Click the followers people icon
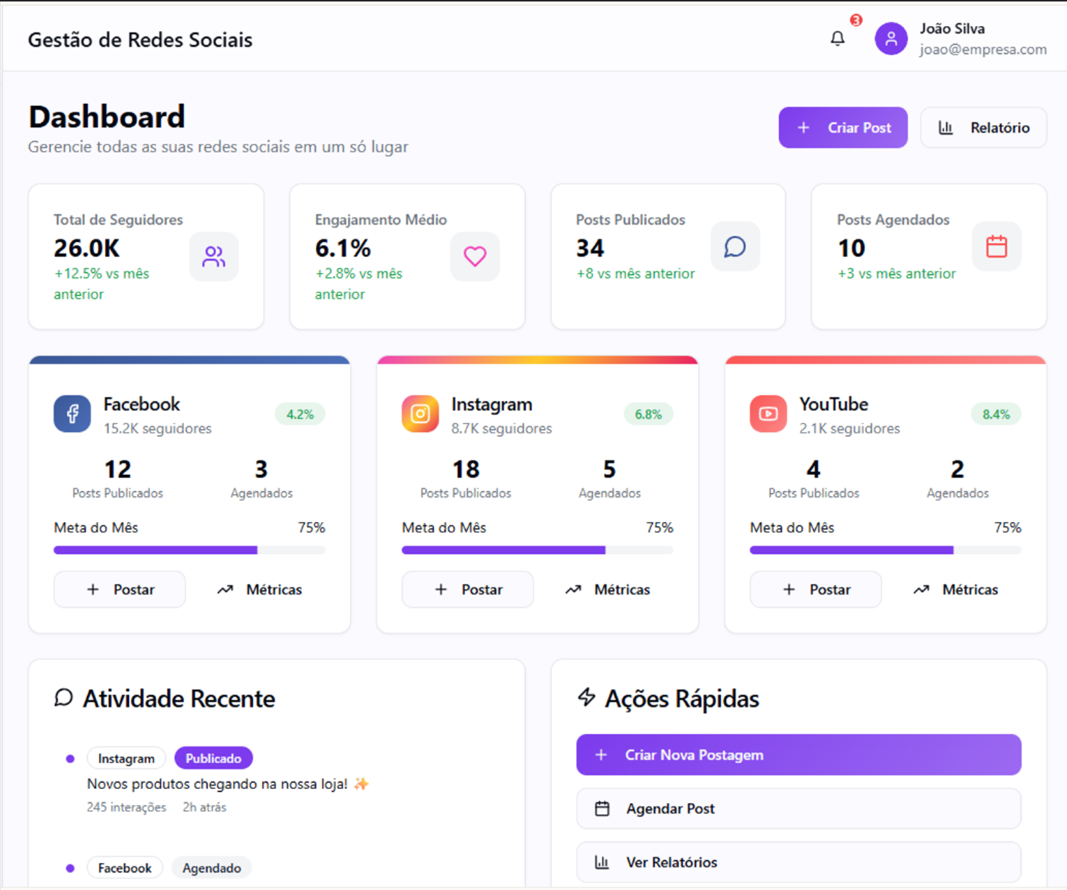1067x890 pixels. pos(214,256)
